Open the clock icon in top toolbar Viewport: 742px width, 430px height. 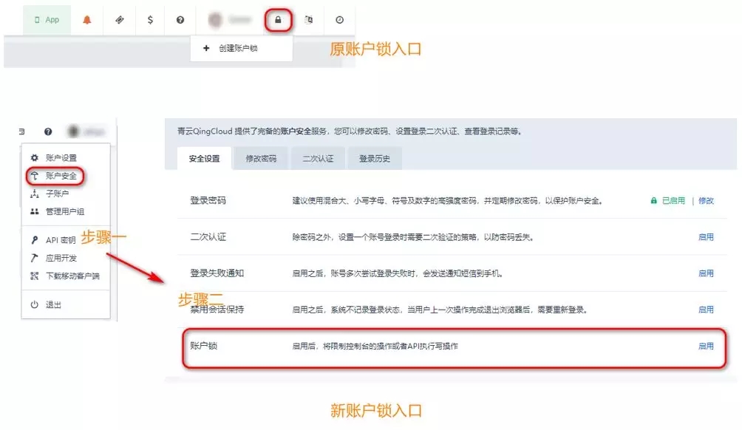(x=339, y=20)
